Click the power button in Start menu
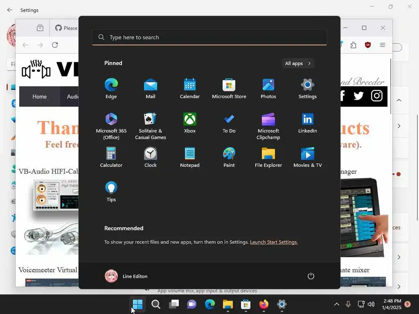Screen dimensions: 419x314 pyautogui.click(x=311, y=276)
